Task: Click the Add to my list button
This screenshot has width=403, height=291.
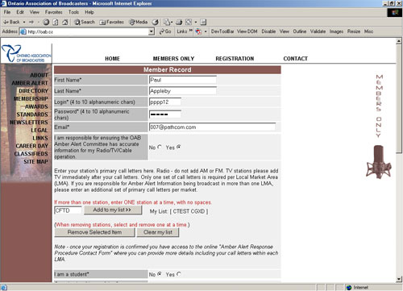Action: tap(113, 210)
